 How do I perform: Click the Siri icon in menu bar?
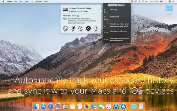(x=170, y=2)
